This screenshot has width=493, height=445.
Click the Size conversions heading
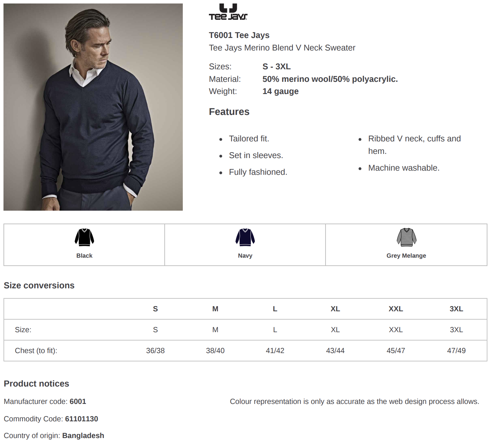coord(39,286)
